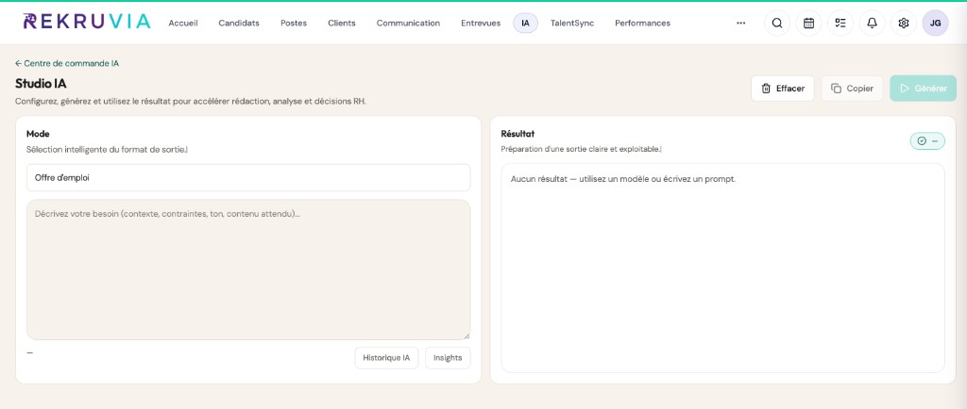
Task: Click the Effacer button
Action: pos(783,89)
